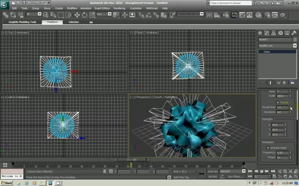Select the Link tool in main toolbar
The height and width of the screenshot is (186, 299).
tap(5, 15)
